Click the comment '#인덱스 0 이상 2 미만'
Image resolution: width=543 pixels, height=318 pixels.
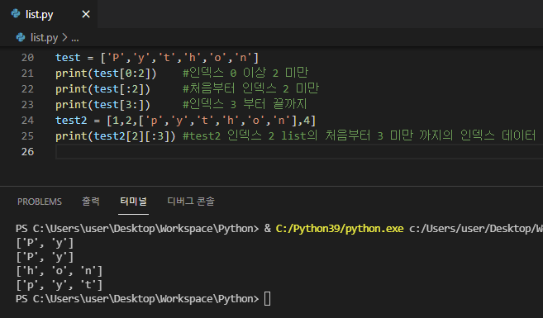(x=245, y=73)
